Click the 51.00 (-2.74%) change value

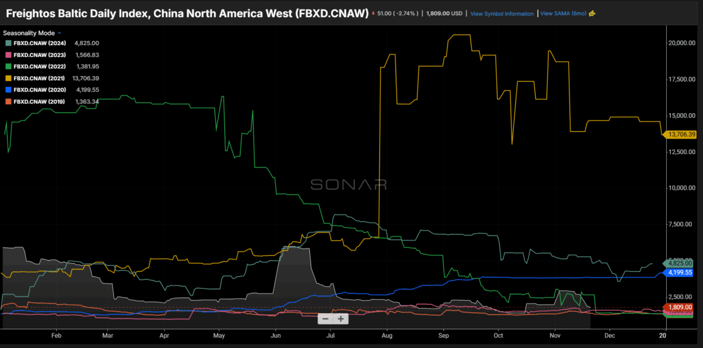[x=398, y=13]
